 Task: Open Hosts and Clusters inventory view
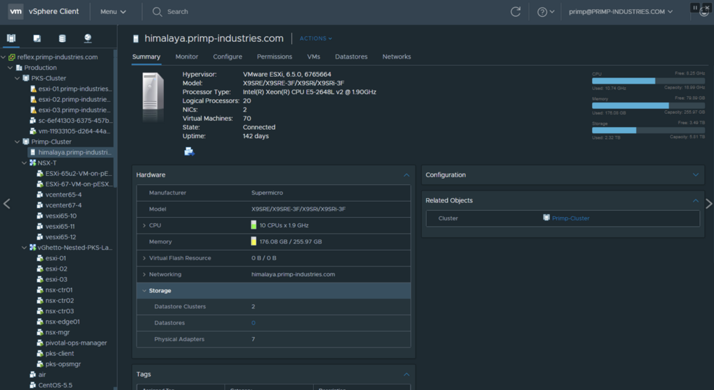coord(11,38)
